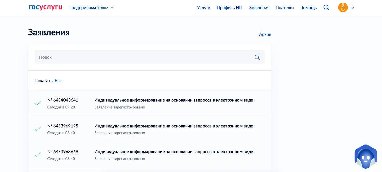Click green checkmark for № 6483963668
Image resolution: width=382 pixels, height=172 pixels.
pyautogui.click(x=38, y=155)
